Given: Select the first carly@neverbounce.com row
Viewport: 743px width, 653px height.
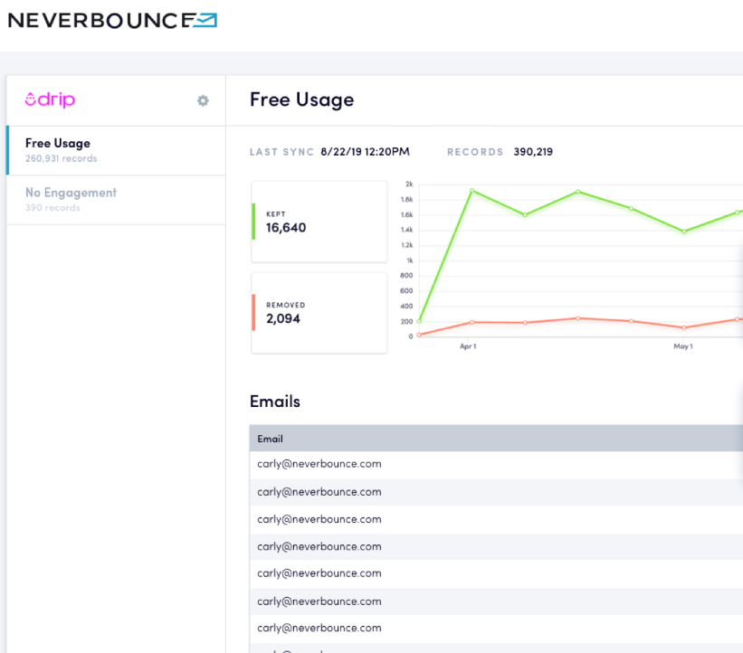Looking at the screenshot, I should point(496,464).
